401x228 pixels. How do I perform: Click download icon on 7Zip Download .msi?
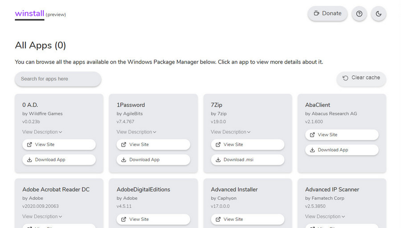218,160
